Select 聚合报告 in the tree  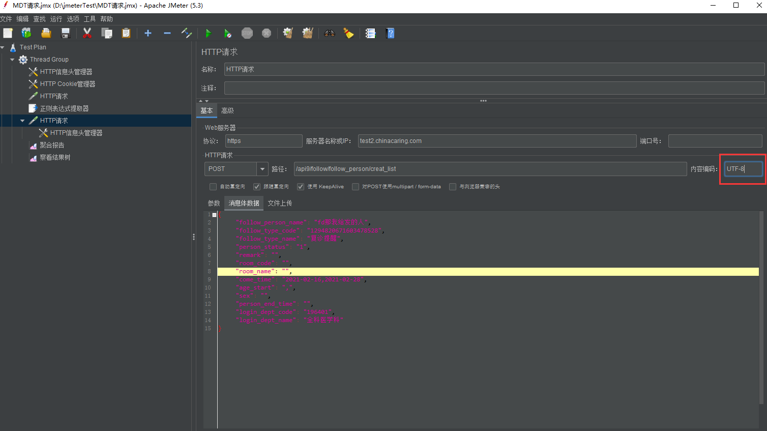coord(52,145)
